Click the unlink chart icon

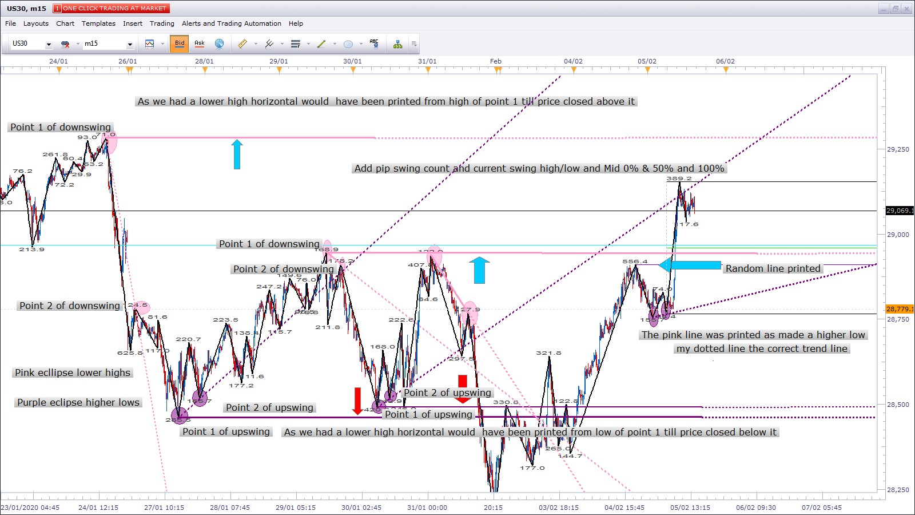tap(65, 44)
